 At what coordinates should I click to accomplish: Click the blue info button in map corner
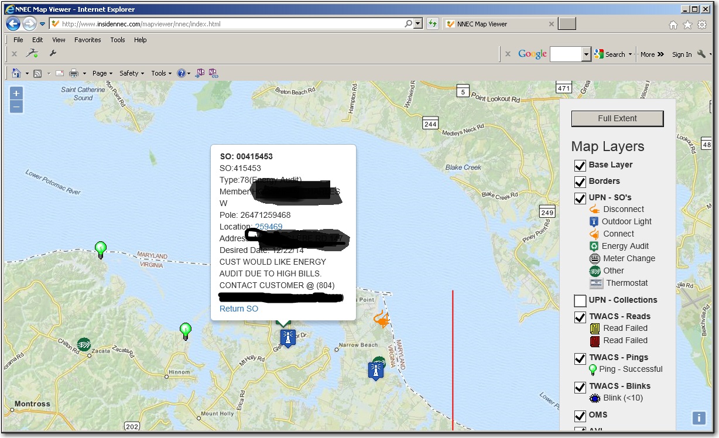point(699,418)
